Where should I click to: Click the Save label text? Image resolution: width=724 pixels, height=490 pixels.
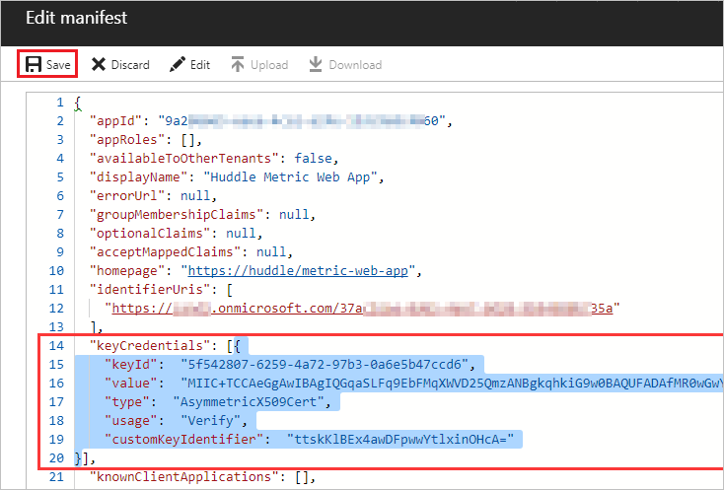pos(58,65)
